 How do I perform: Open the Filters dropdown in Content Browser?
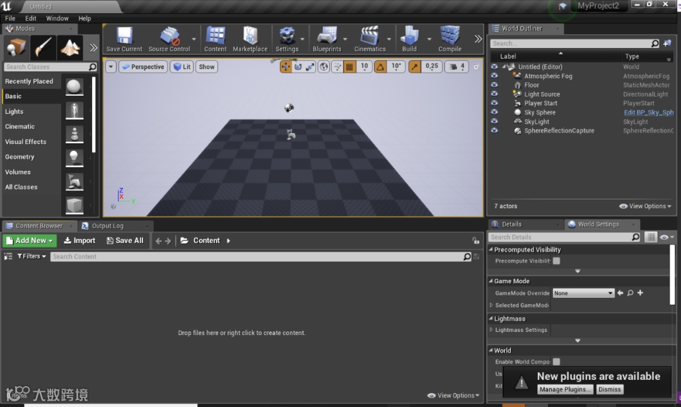[x=32, y=257]
